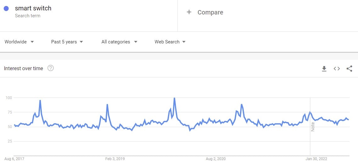This screenshot has height=168, width=358.
Task: Select the smart switch search term
Action: [x=33, y=8]
